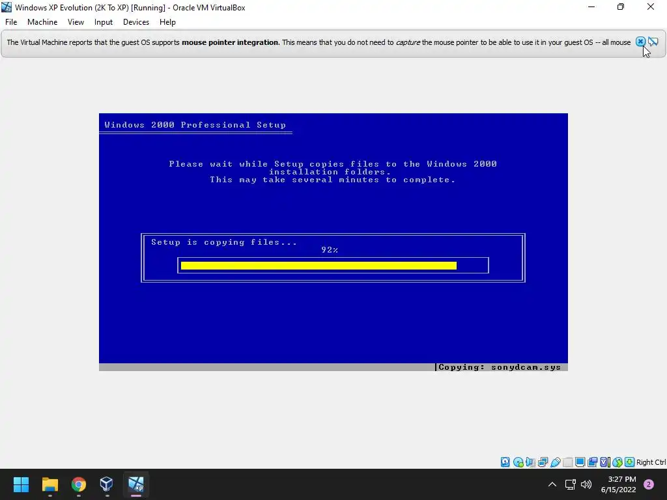Launch Google Chrome from taskbar

coord(79,484)
